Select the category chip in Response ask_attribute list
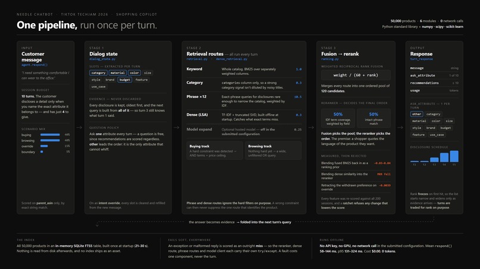Viewport: 480px width, 269px height. tap(433, 114)
